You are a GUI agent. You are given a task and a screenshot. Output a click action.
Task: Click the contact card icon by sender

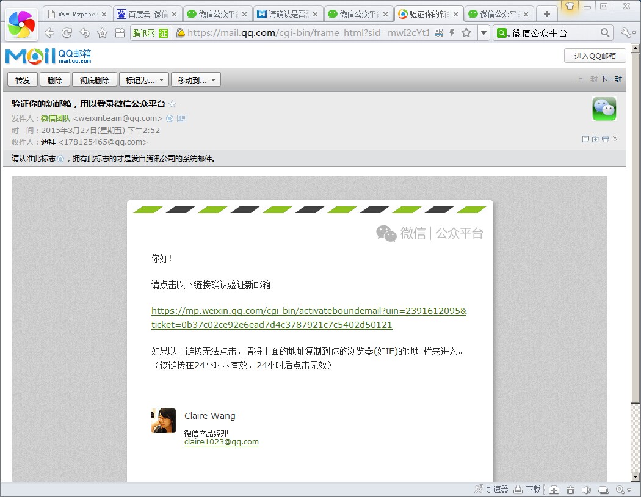pyautogui.click(x=182, y=118)
